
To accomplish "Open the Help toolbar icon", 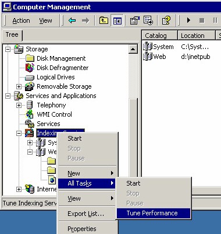I will [x=166, y=20].
